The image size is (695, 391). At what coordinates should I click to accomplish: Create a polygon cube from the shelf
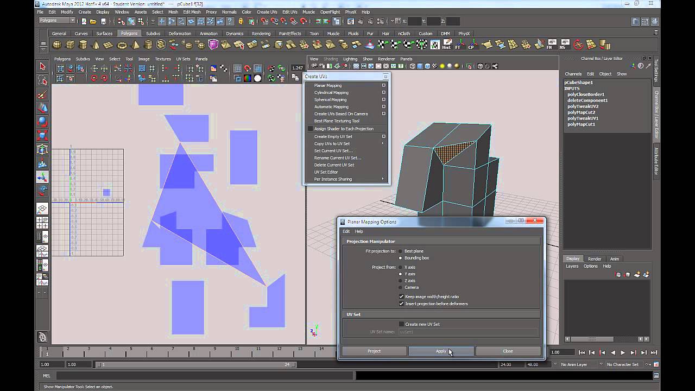click(70, 45)
